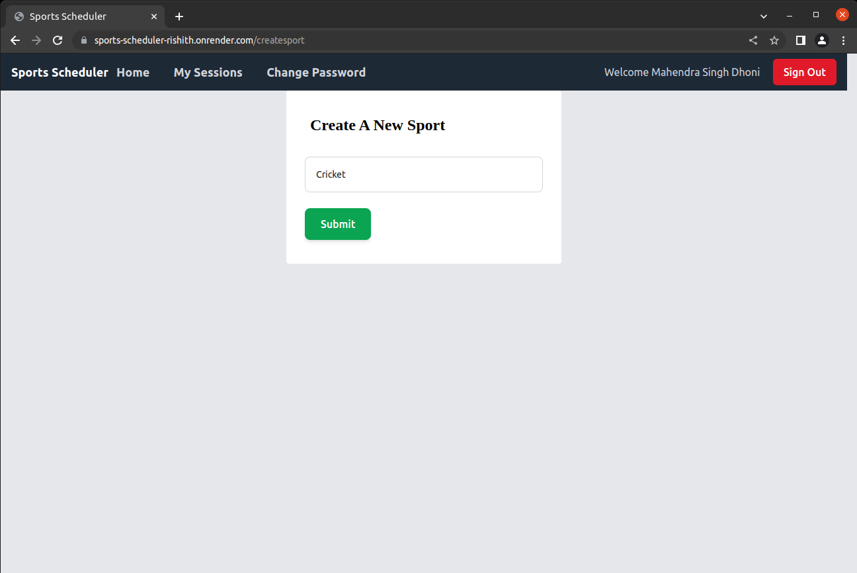Click the padlock site security icon
Screen dimensions: 857x573
[x=83, y=40]
